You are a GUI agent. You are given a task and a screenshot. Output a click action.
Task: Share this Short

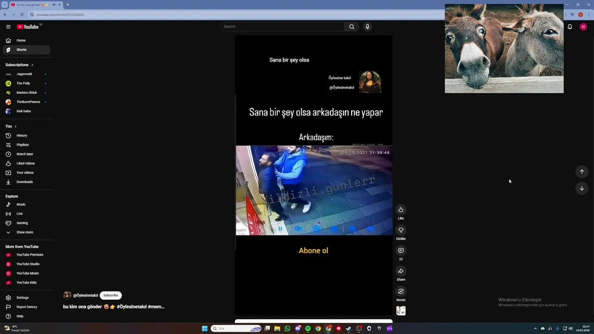(x=401, y=271)
